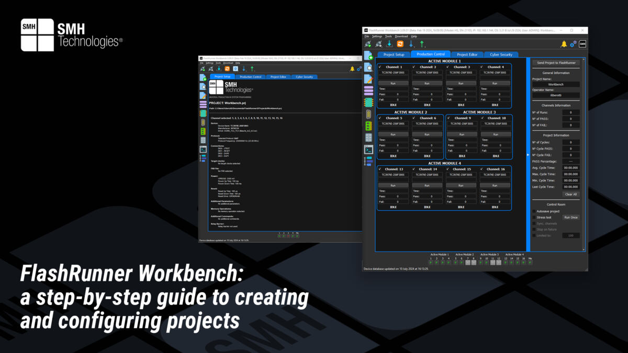Open the Settings menu
This screenshot has height=353, width=628.
tap(377, 36)
